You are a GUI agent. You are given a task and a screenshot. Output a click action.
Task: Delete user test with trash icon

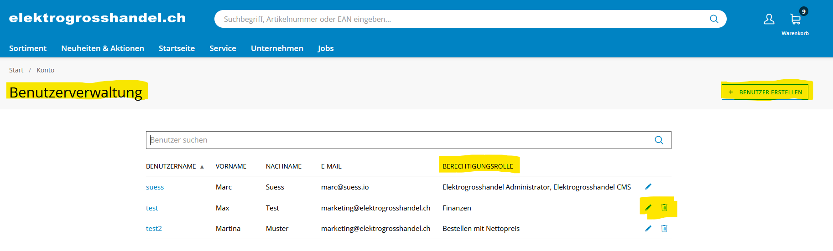click(664, 207)
